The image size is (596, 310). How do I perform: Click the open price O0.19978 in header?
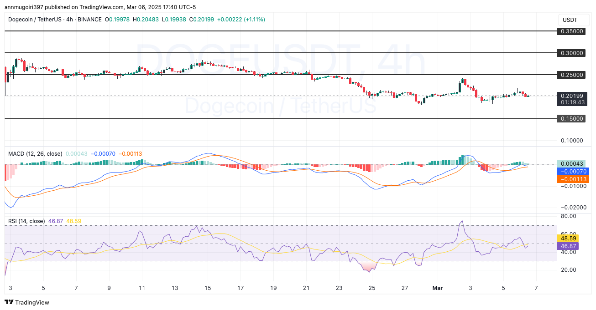117,20
